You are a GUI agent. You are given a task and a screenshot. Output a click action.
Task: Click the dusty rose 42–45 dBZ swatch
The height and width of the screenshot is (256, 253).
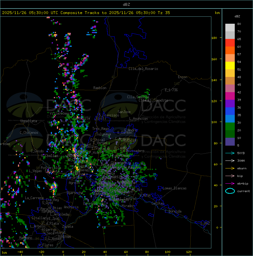coord(230,88)
